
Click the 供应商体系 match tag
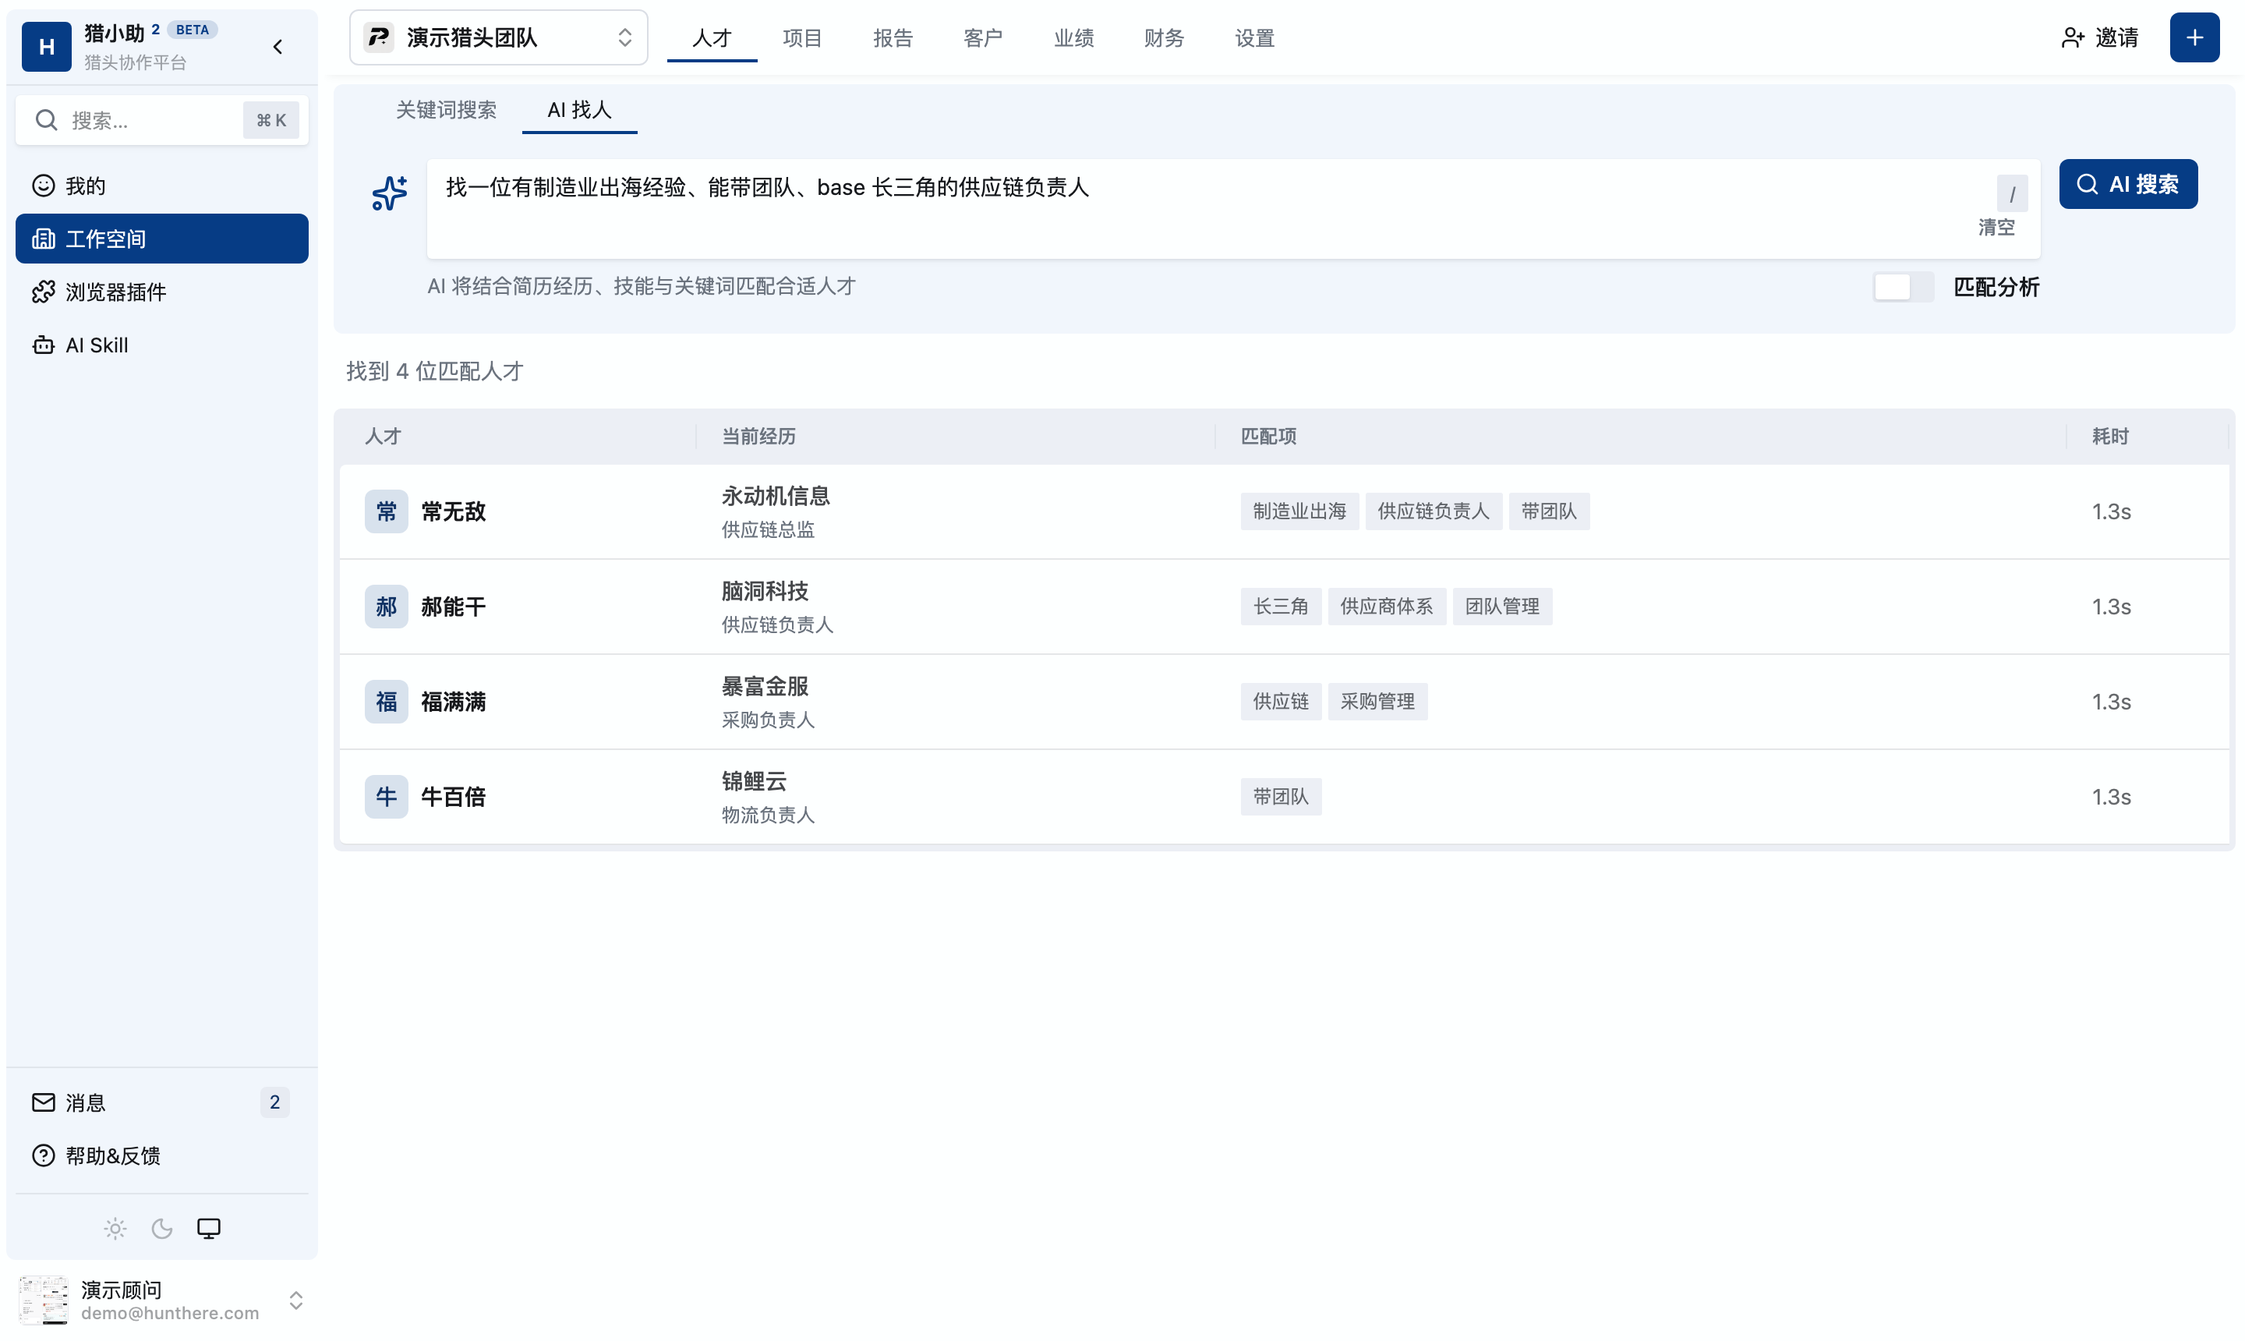point(1385,607)
